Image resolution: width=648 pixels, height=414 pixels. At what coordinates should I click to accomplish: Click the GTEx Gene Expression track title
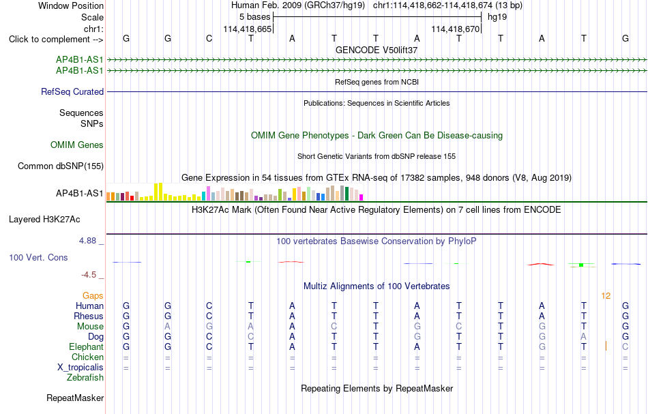(x=377, y=177)
